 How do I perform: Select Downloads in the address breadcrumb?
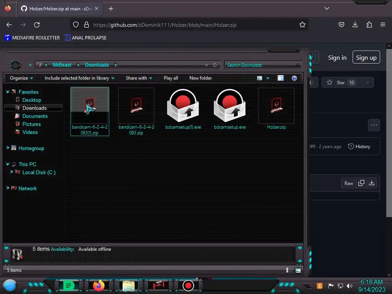(97, 65)
